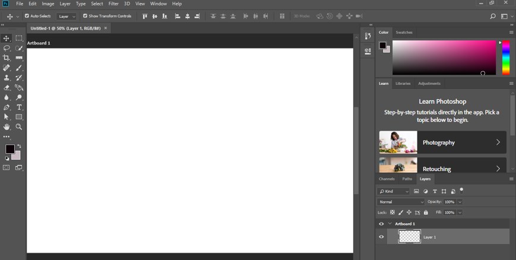Toggle Quick Mask mode
The height and width of the screenshot is (260, 516).
tap(7, 167)
